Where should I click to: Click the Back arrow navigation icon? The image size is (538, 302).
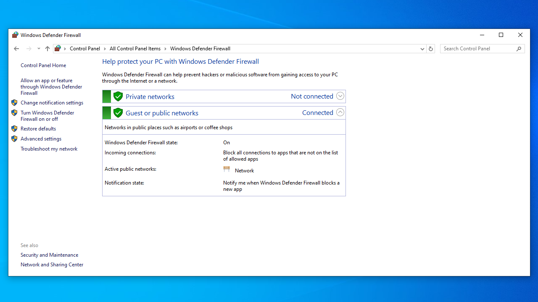click(x=16, y=49)
